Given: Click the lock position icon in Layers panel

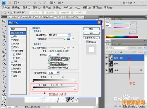Looking at the screenshot, I should pos(118,52).
